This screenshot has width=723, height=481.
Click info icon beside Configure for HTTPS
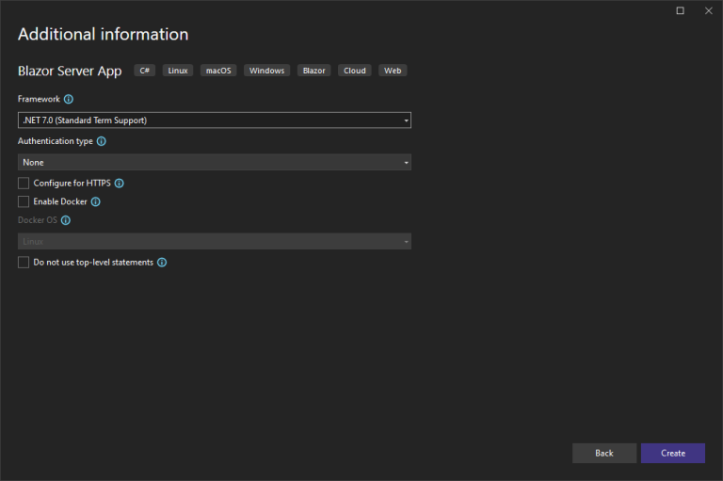point(120,184)
